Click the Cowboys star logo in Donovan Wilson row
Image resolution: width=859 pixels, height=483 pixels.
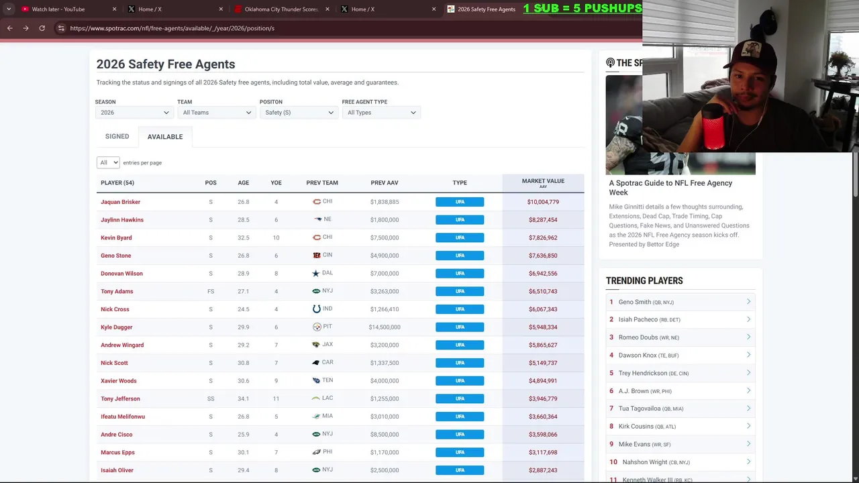pos(316,274)
